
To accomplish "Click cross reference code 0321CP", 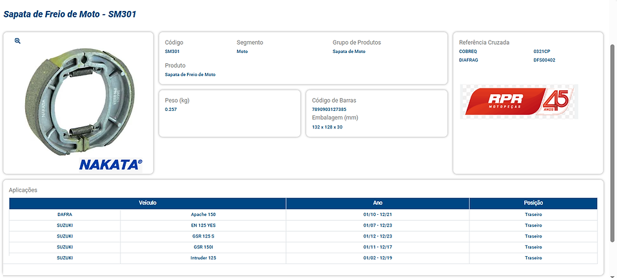I will [x=542, y=52].
